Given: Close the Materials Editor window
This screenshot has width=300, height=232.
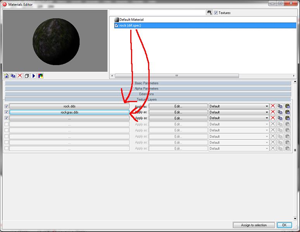Looking at the screenshot, I should (291, 3).
